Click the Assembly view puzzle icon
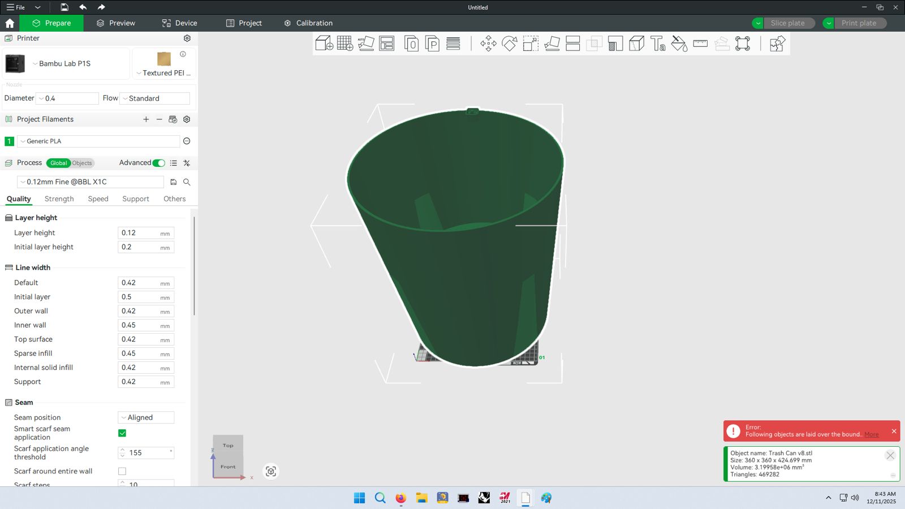The image size is (905, 509). pos(777,44)
